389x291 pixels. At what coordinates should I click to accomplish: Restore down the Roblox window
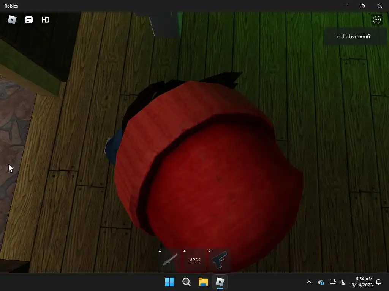[x=363, y=6]
